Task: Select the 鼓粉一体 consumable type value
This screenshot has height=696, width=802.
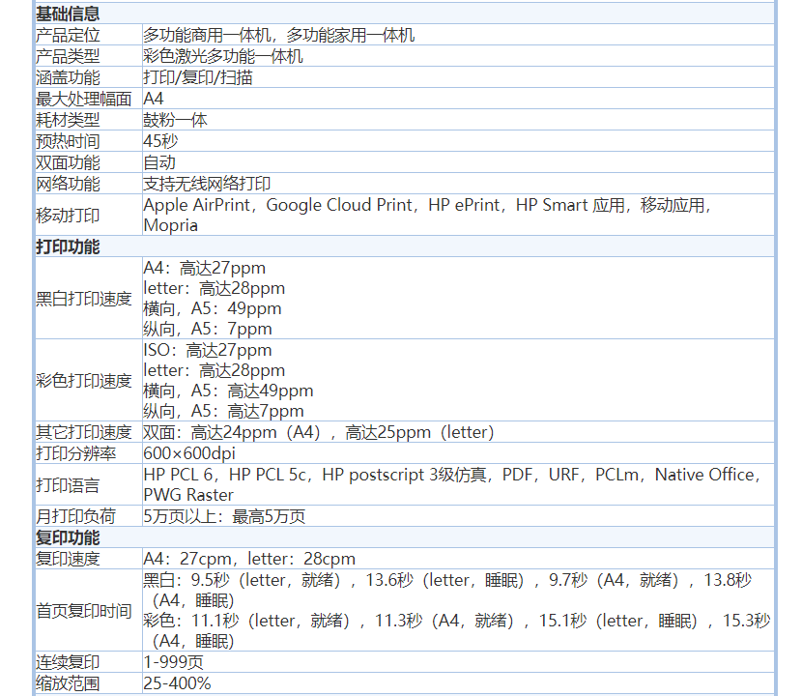Action: coord(176,120)
